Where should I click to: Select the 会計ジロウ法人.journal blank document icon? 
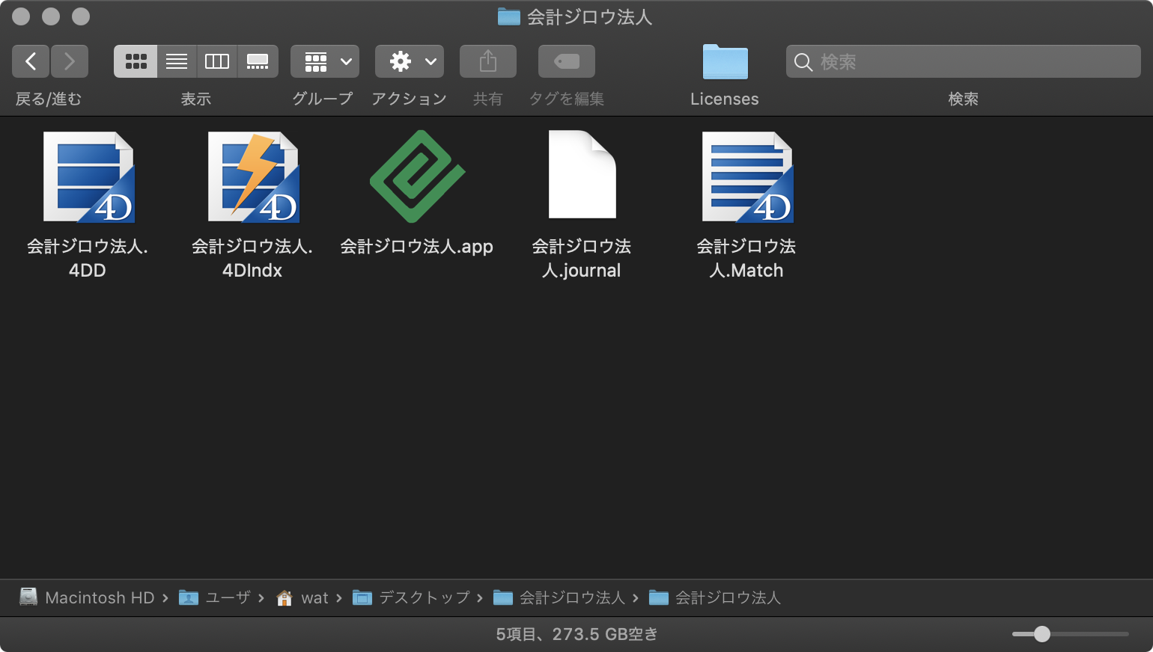point(582,174)
